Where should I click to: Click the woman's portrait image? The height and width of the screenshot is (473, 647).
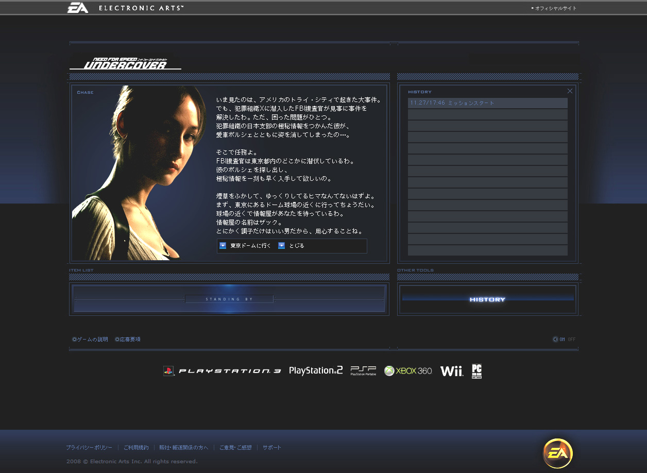139,173
